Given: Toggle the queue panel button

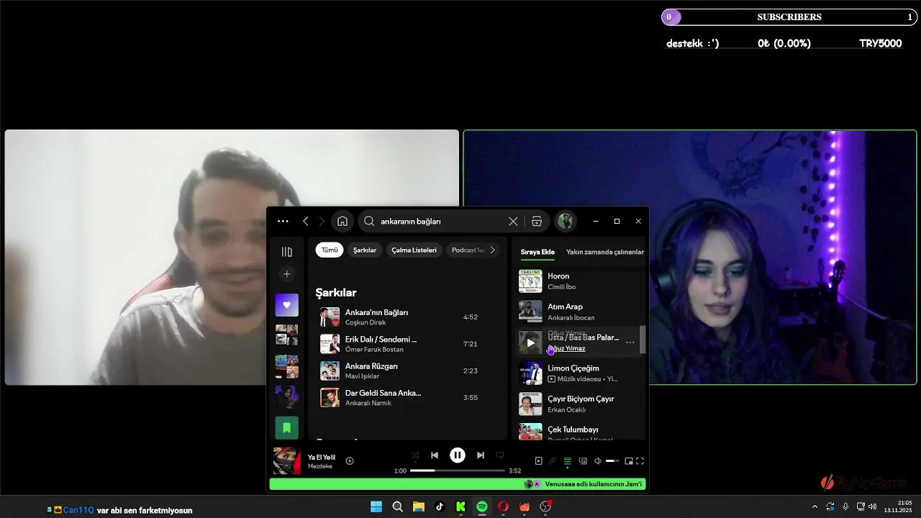Looking at the screenshot, I should (568, 461).
